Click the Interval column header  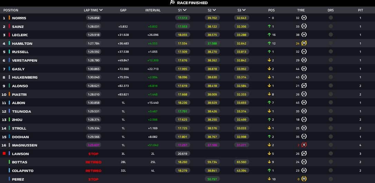click(153, 10)
